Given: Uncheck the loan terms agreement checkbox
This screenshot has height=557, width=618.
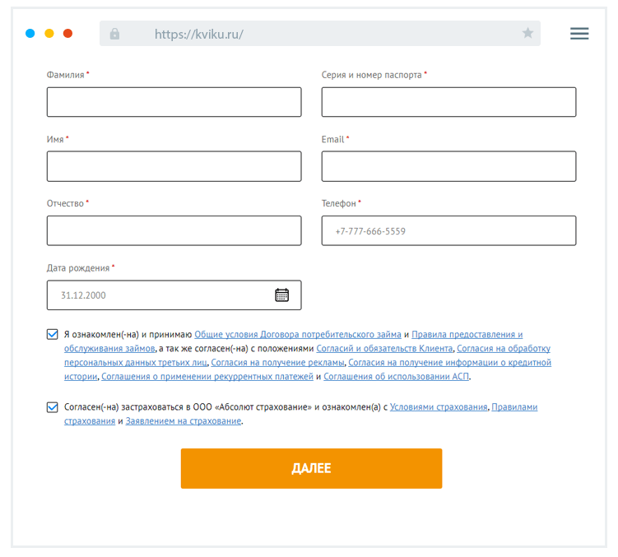Looking at the screenshot, I should 53,335.
